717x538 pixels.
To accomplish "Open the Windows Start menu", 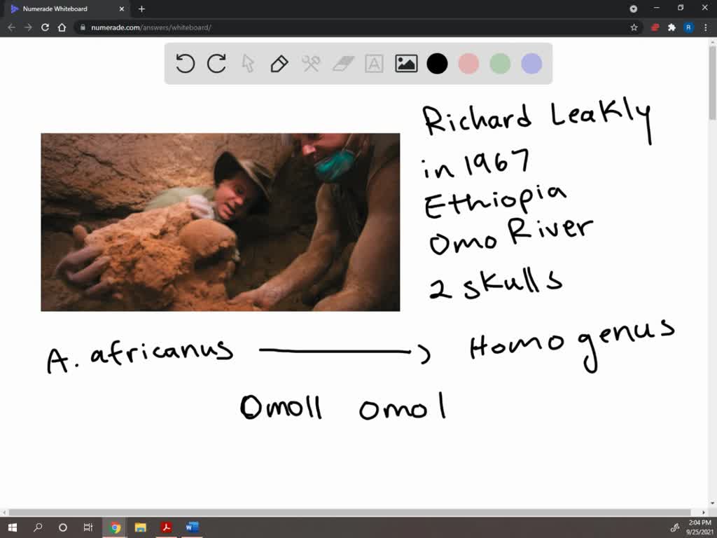I will 11,527.
